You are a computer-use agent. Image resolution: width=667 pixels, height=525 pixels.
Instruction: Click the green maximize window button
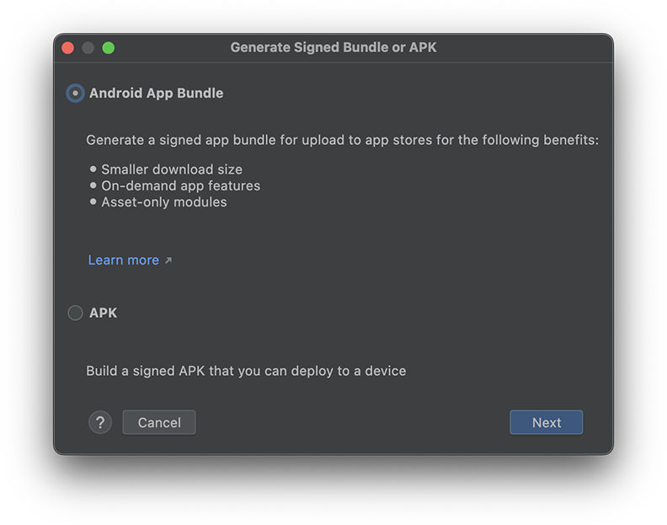click(x=109, y=48)
